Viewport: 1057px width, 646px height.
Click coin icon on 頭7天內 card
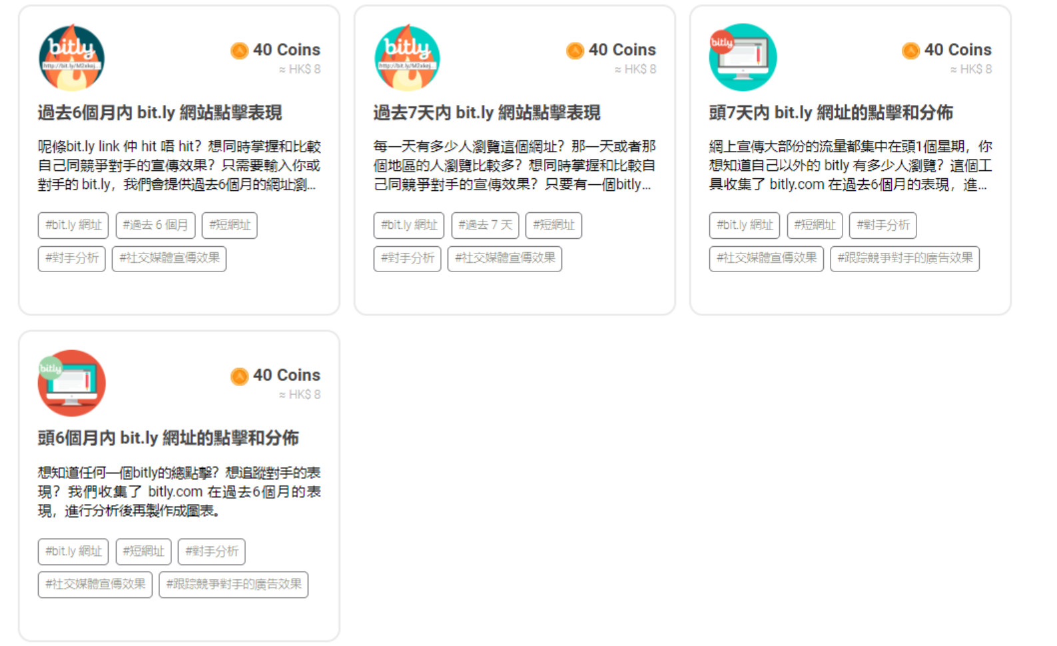tap(910, 51)
